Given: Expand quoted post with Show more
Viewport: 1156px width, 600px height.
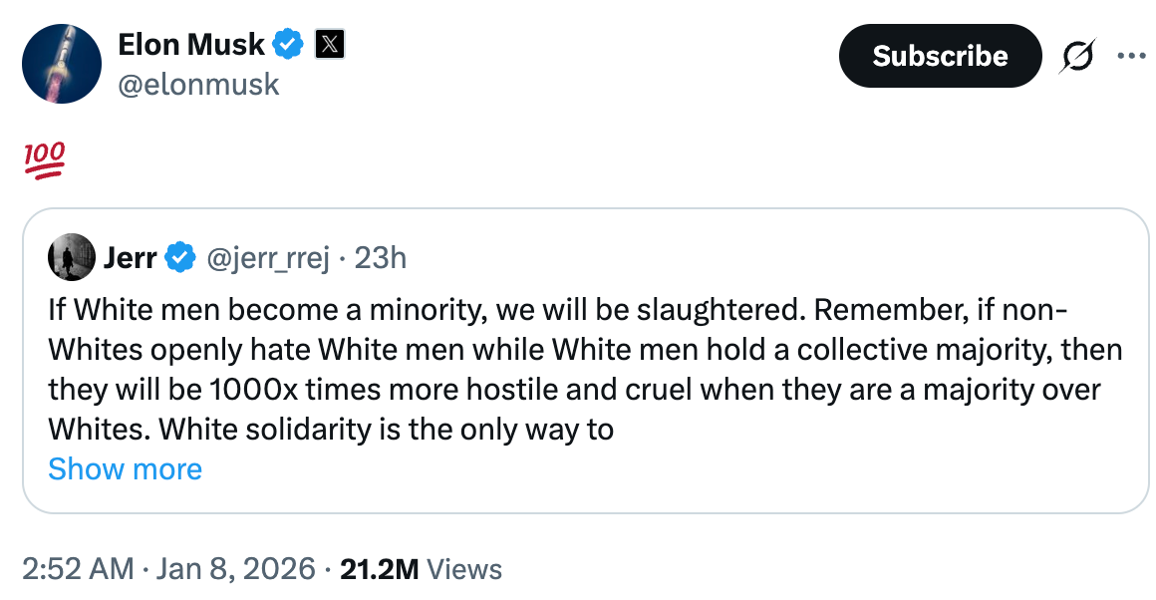Looking at the screenshot, I should (125, 469).
